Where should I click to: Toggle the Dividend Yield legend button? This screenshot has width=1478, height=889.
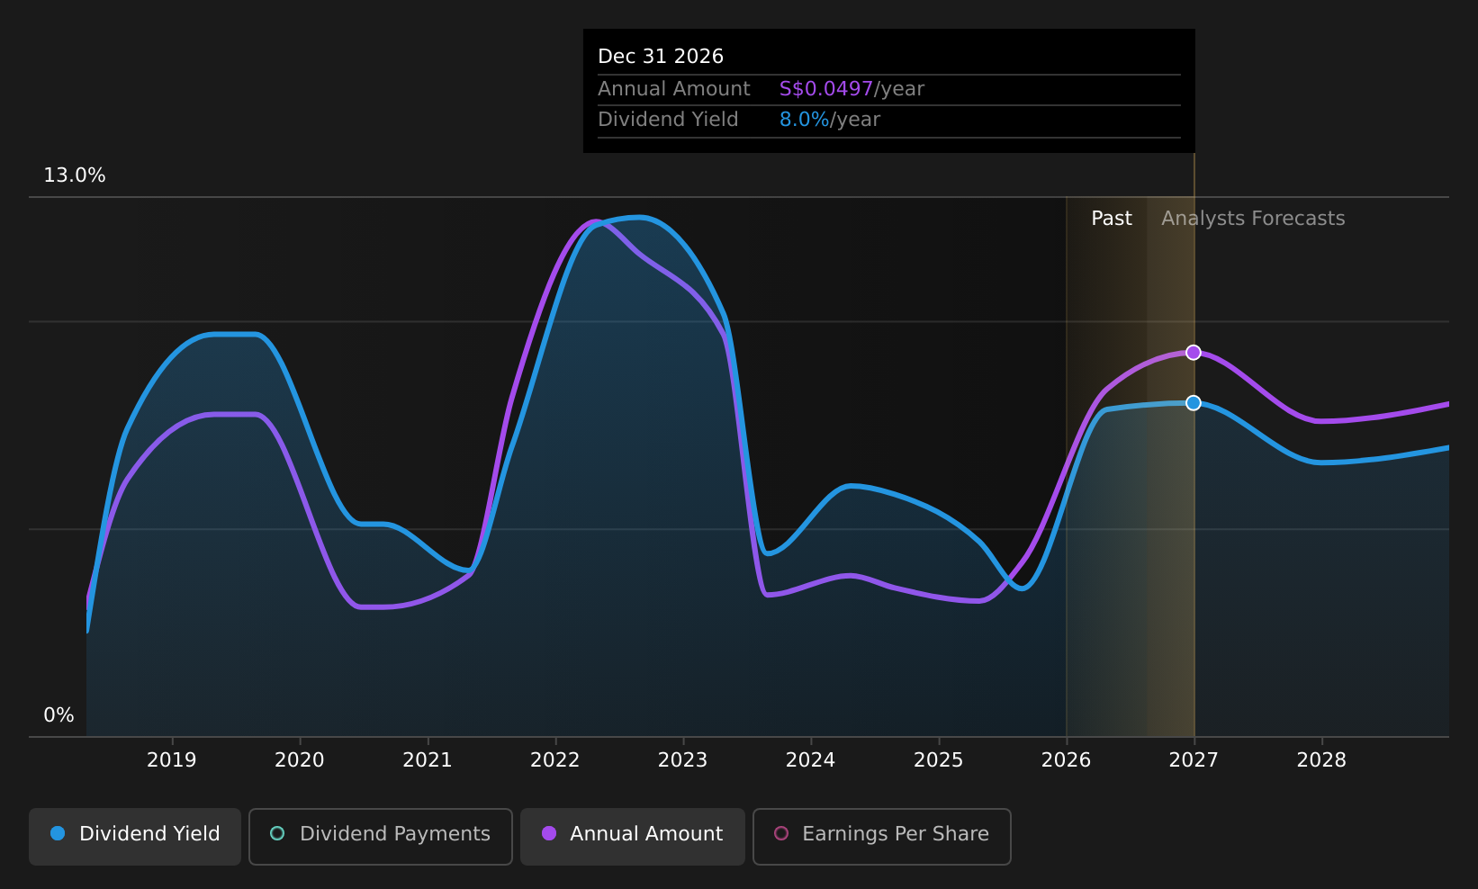(x=135, y=837)
